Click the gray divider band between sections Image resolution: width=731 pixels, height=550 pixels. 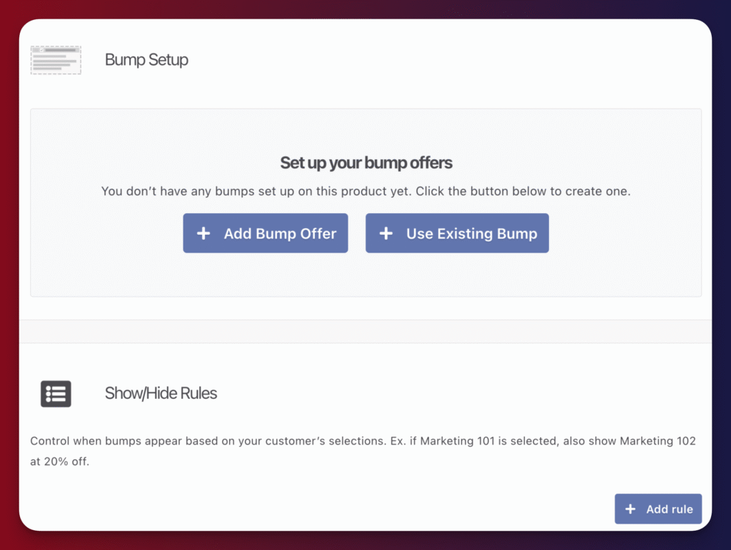pos(365,331)
